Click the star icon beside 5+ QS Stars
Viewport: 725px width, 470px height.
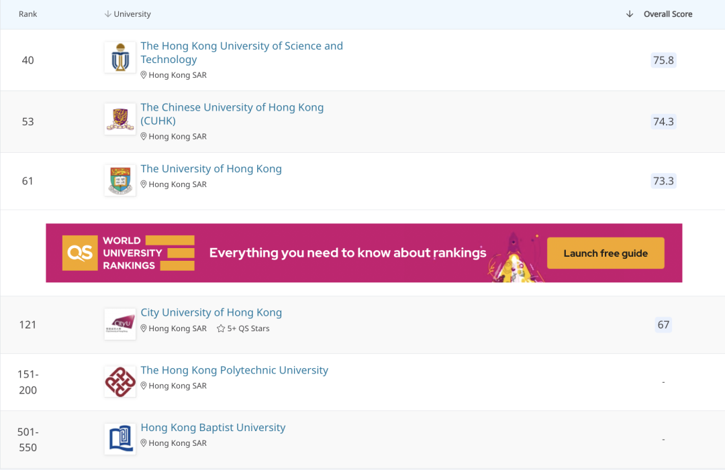[x=221, y=329]
